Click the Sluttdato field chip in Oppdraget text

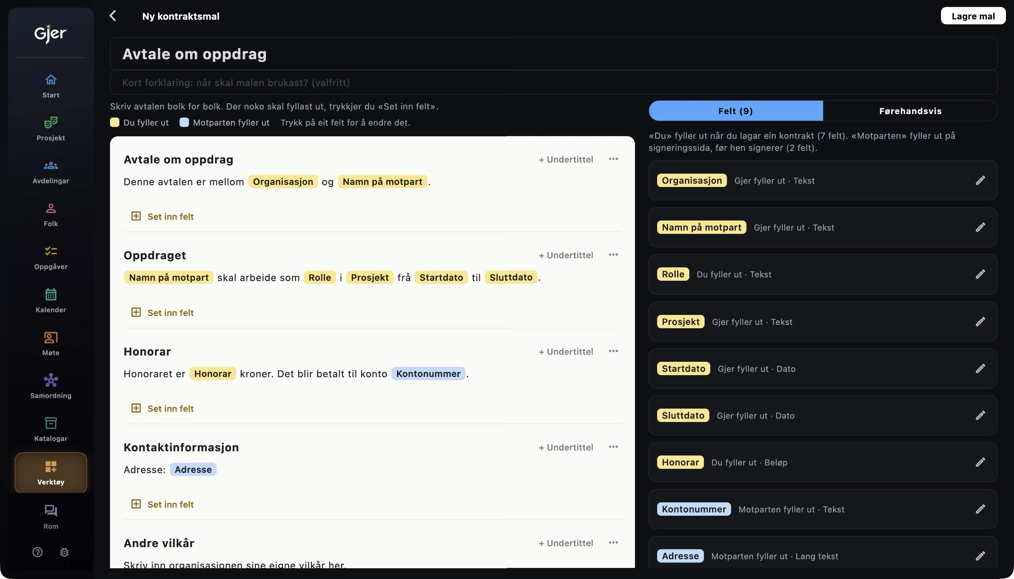coord(510,278)
